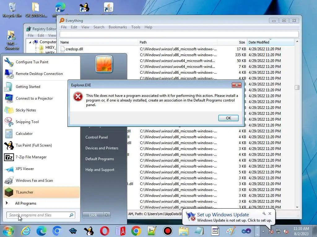The height and width of the screenshot is (237, 317).
Task: Launch Calculator from Start menu
Action: tap(41, 133)
